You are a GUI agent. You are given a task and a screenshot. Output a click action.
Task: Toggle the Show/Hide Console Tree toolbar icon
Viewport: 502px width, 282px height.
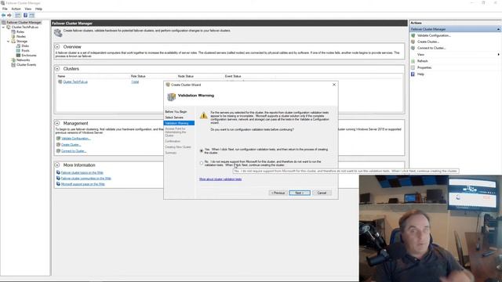[x=17, y=15]
